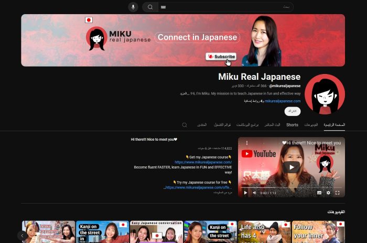Toggle subtitles on the featured video
This screenshot has width=367, height=243.
[x=319, y=193]
